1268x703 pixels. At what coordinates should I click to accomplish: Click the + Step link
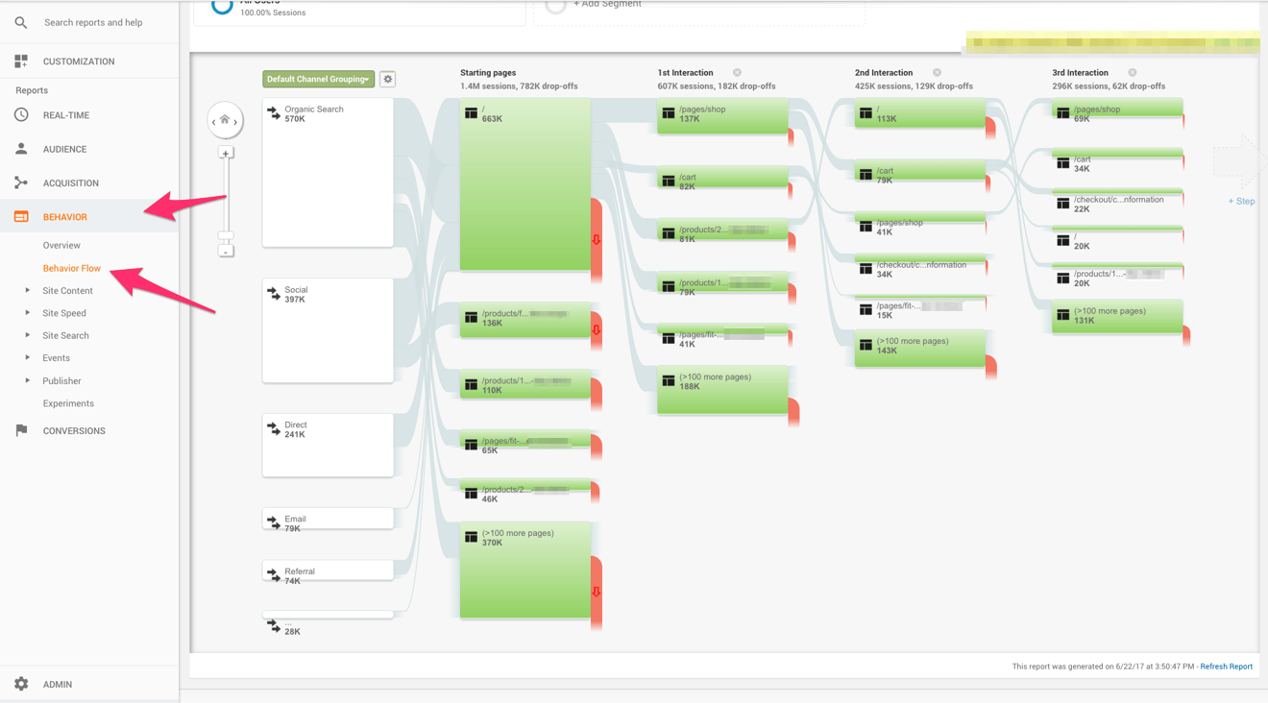(1240, 201)
